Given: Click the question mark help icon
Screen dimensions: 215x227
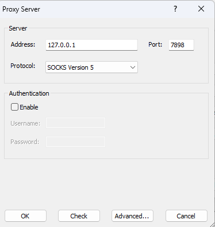Looking at the screenshot, I should [x=175, y=9].
